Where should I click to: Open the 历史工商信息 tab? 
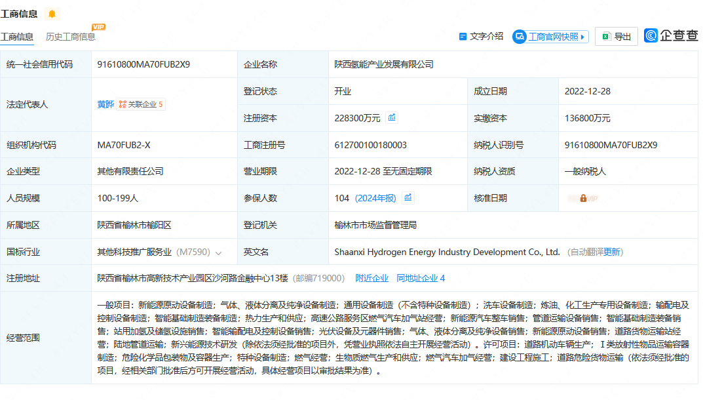(x=70, y=37)
